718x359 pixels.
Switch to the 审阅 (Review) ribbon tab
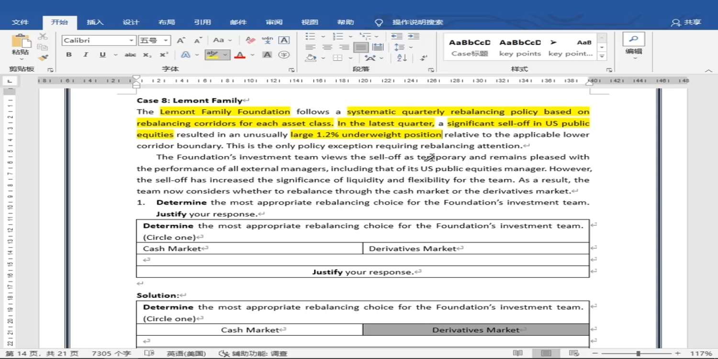tap(274, 22)
